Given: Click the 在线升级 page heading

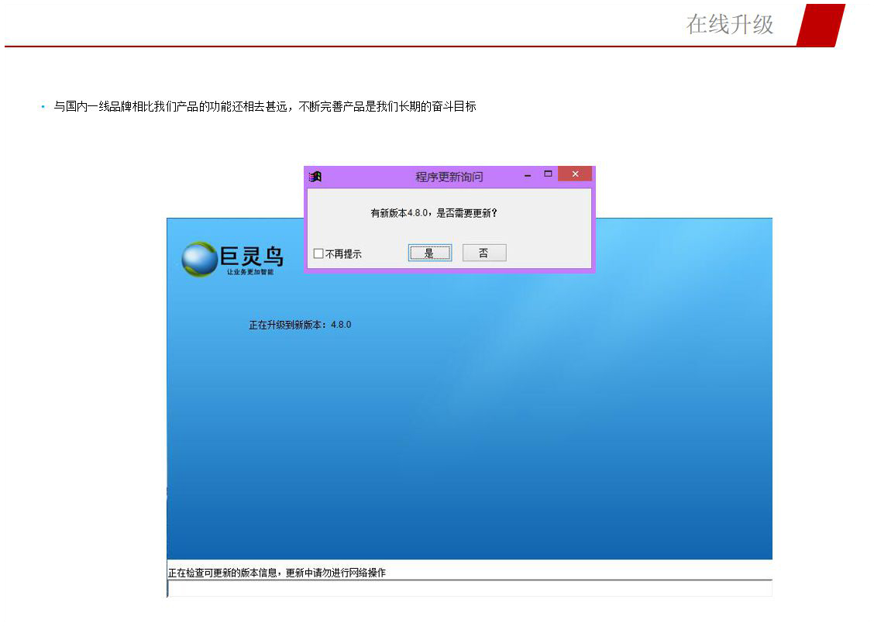Looking at the screenshot, I should point(729,25).
